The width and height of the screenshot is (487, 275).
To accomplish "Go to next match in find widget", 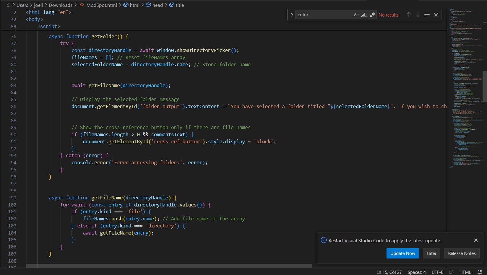I will (x=418, y=15).
